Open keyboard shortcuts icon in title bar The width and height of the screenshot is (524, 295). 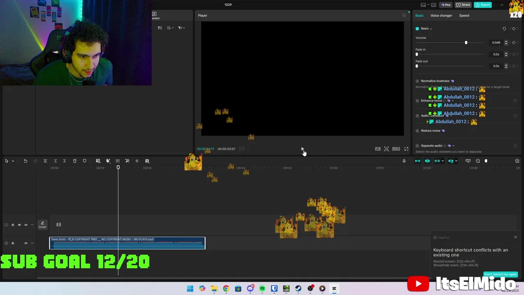pyautogui.click(x=434, y=5)
